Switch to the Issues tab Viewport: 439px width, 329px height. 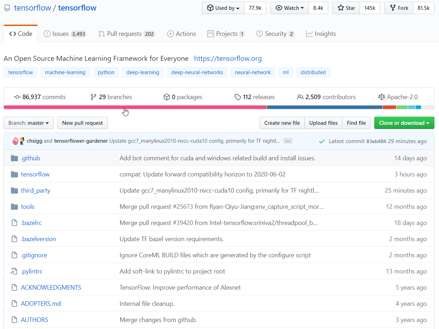[65, 34]
